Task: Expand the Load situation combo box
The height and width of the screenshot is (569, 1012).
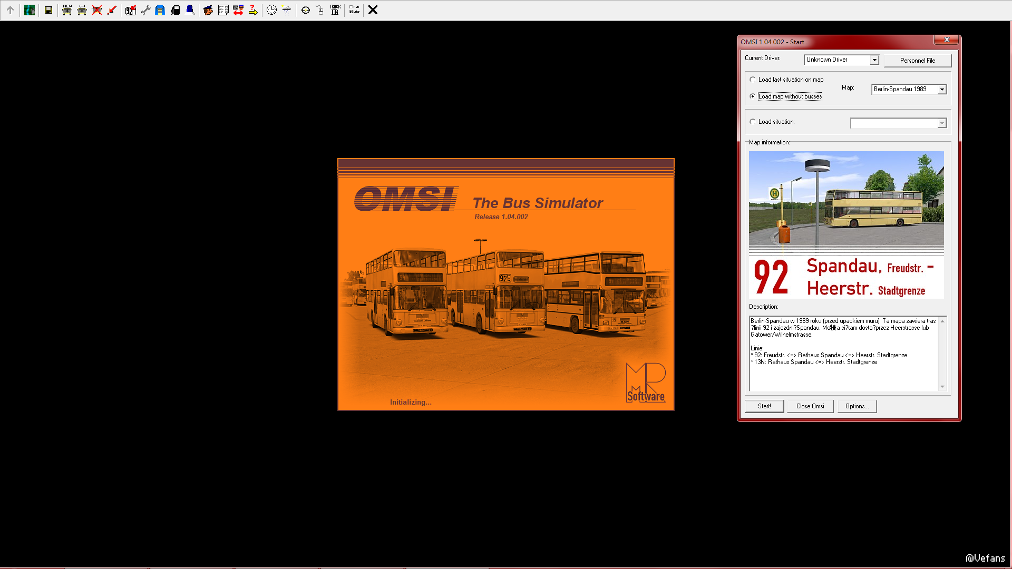Action: pyautogui.click(x=942, y=123)
